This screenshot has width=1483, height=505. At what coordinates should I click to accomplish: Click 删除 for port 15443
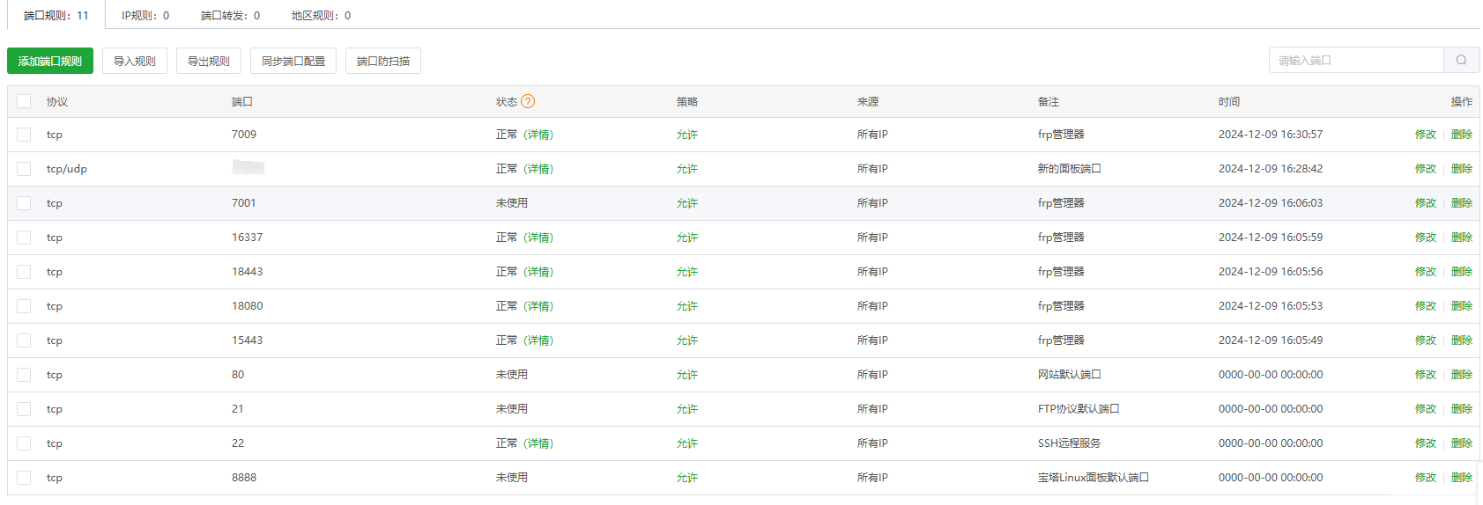coord(1462,340)
